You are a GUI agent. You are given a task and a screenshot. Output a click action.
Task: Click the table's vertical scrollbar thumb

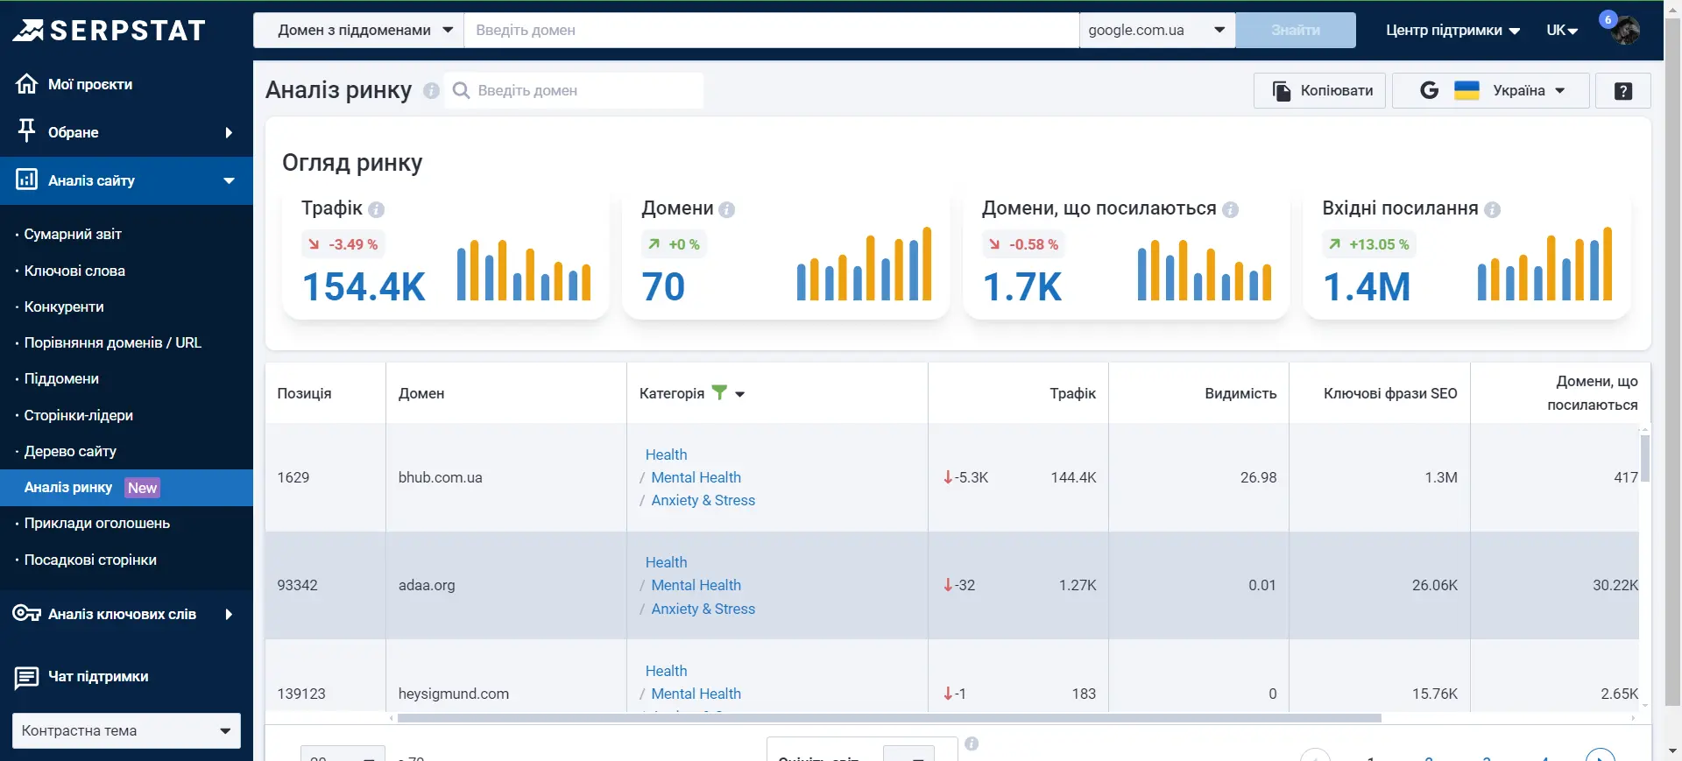point(1645,457)
